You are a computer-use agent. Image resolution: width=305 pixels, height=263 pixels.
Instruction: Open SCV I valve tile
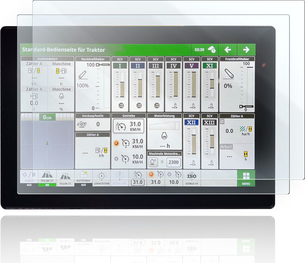[120, 84]
